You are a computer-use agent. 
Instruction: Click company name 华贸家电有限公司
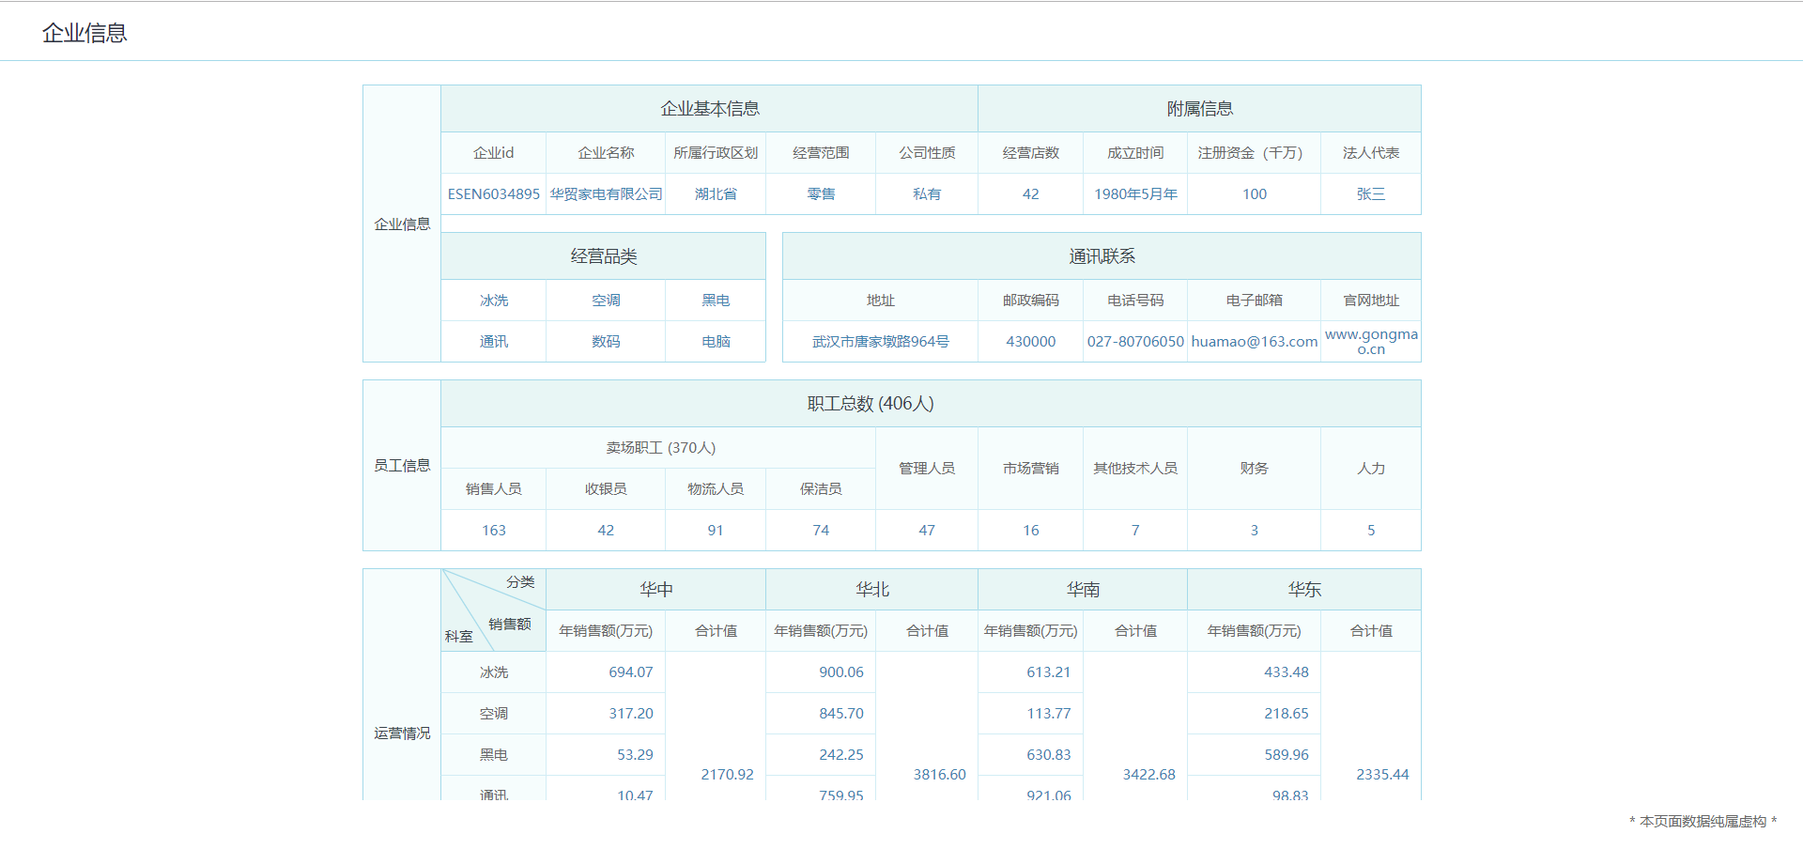[x=606, y=194]
